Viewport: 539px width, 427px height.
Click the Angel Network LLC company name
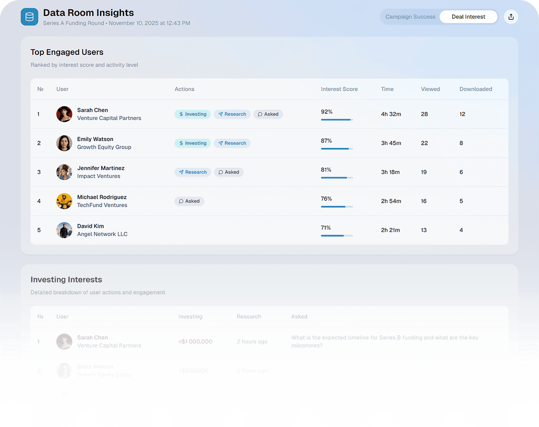coord(102,234)
